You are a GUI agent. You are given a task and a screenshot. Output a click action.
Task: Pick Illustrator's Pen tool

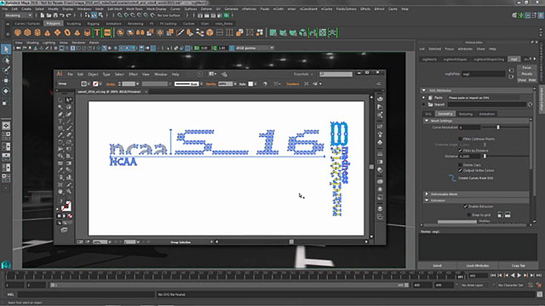pyautogui.click(x=60, y=114)
